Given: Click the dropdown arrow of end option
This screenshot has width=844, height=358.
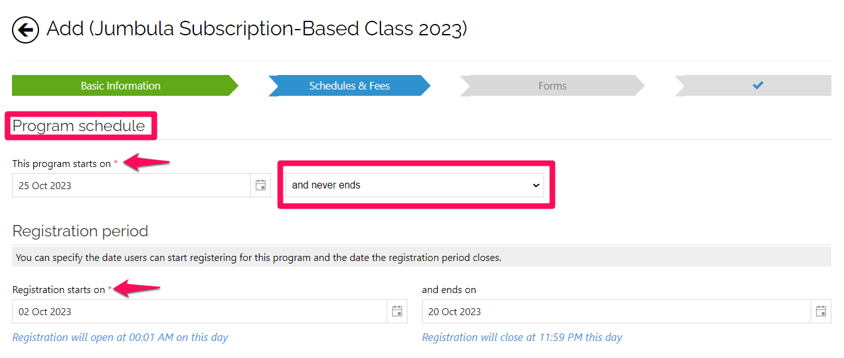Looking at the screenshot, I should click(536, 185).
